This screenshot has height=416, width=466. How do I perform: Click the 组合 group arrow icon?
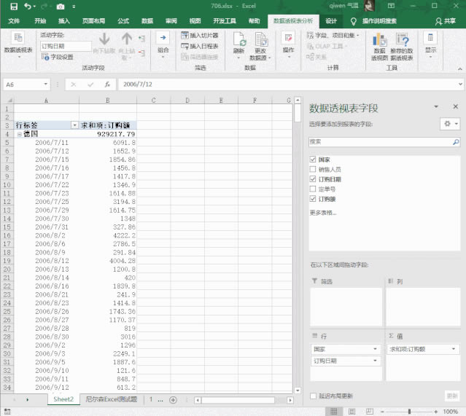coord(163,38)
